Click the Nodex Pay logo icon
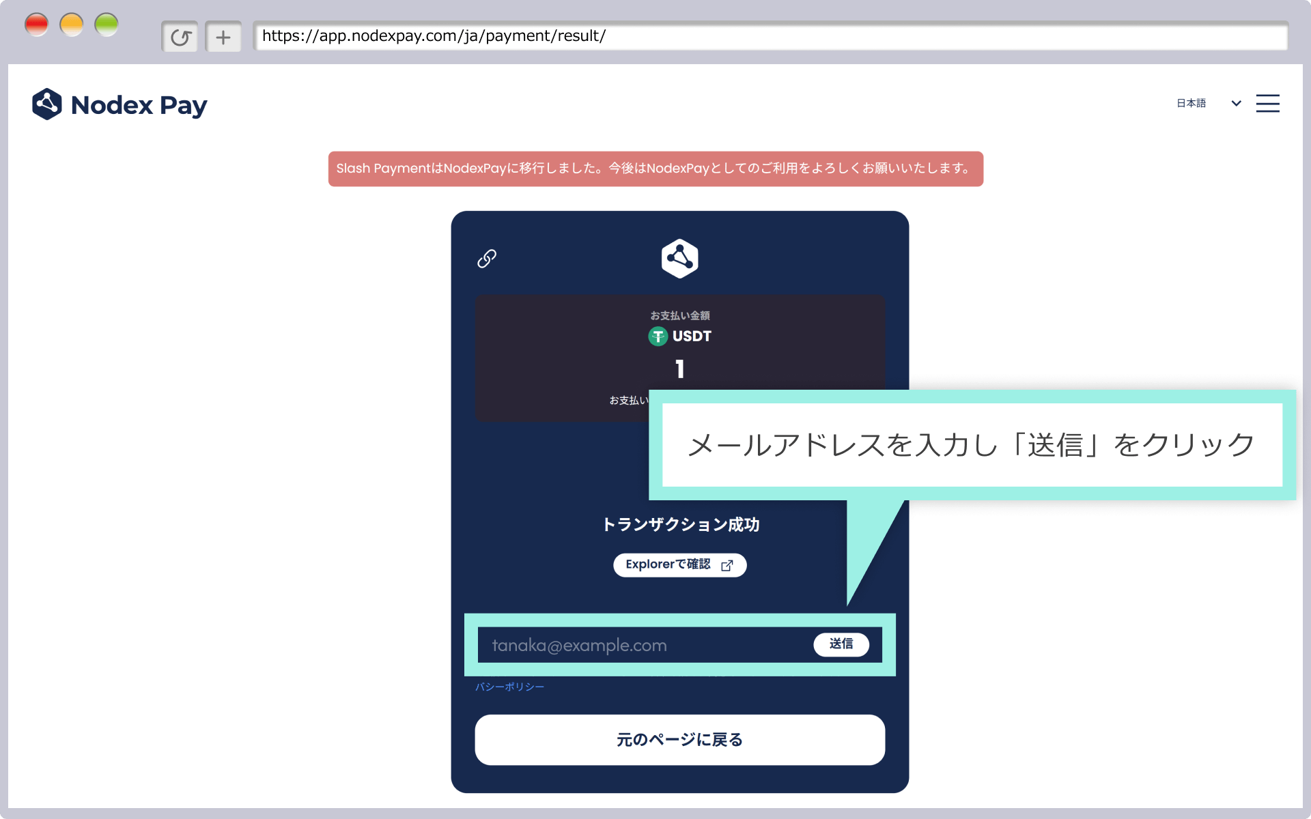The height and width of the screenshot is (819, 1311). click(47, 104)
